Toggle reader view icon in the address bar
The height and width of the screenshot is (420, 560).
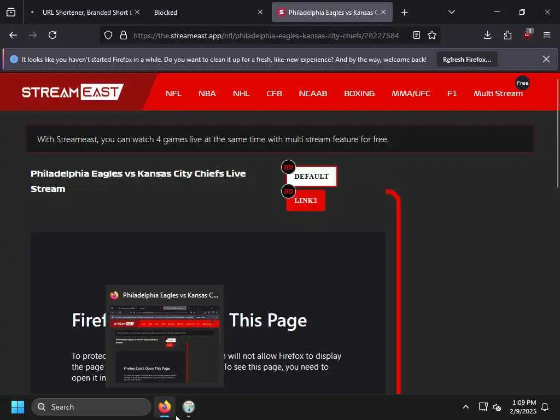click(x=416, y=35)
